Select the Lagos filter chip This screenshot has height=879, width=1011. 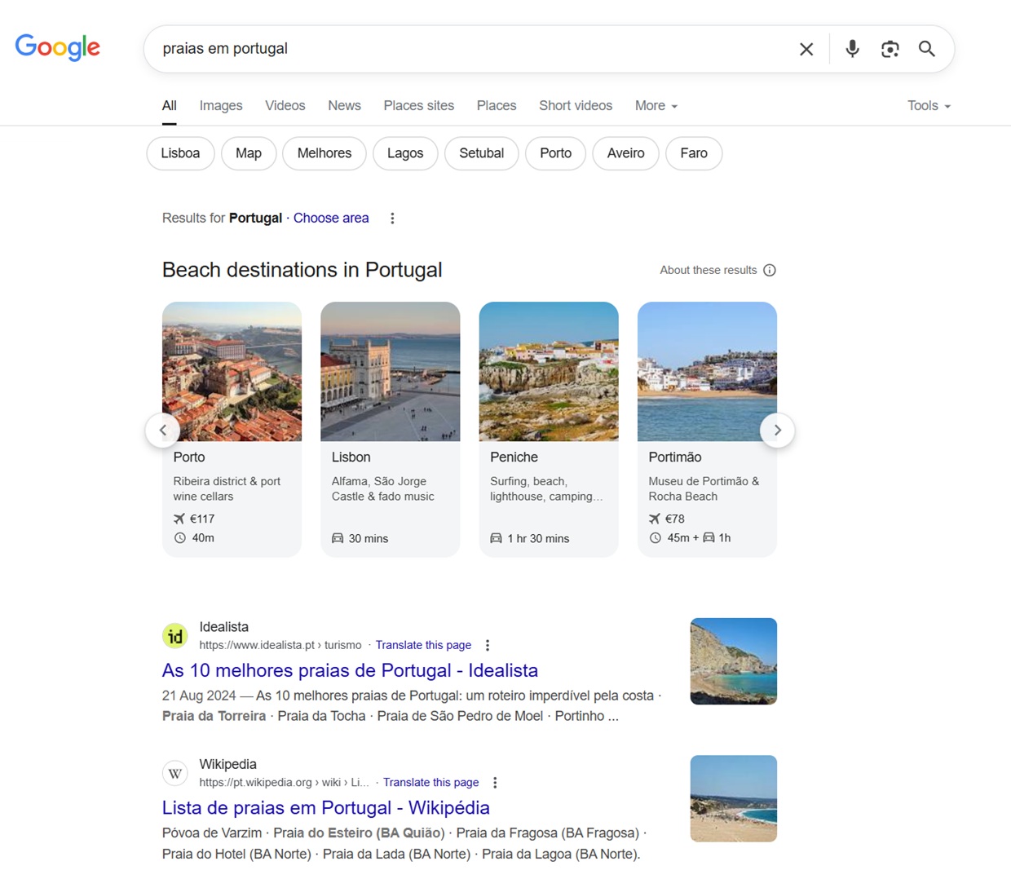[405, 153]
